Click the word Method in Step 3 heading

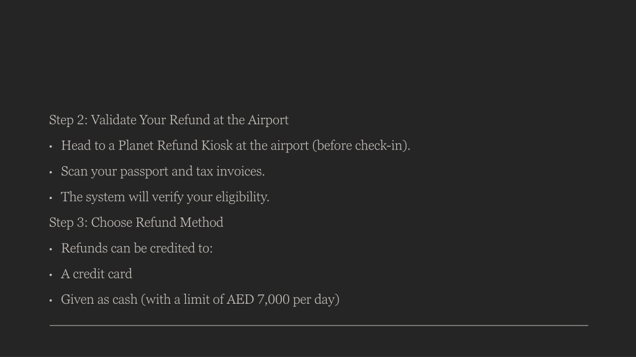pos(202,223)
